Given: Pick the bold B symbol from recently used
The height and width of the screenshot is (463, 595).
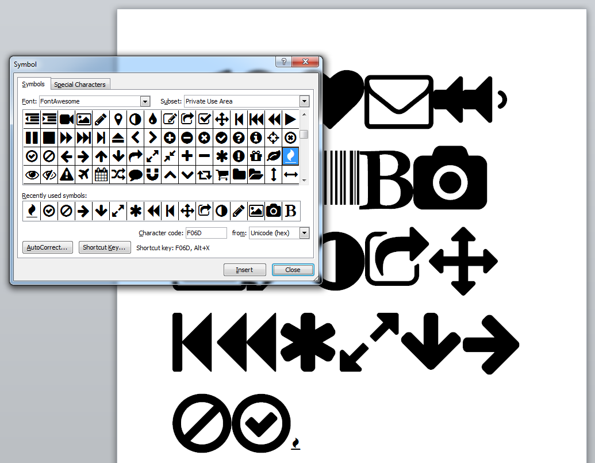Looking at the screenshot, I should point(290,211).
